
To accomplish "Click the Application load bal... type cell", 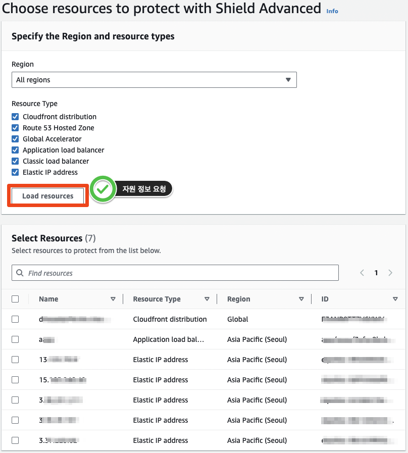I will click(x=169, y=339).
